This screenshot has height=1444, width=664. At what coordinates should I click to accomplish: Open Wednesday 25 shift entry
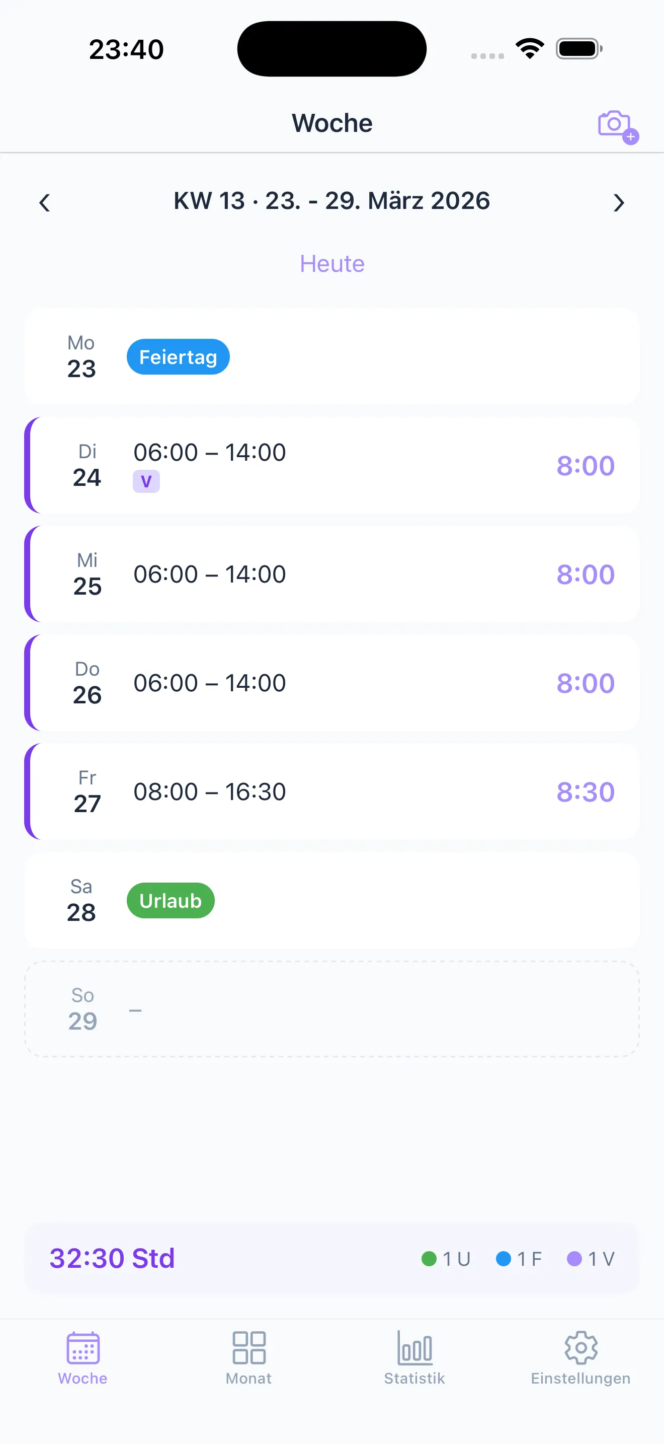tap(332, 574)
